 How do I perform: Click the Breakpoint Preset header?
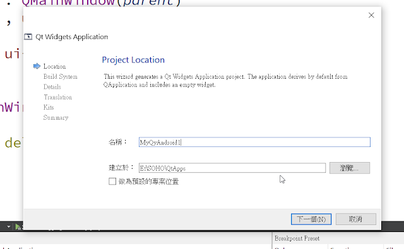tap(297, 238)
